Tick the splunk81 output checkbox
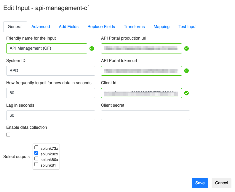 click(x=36, y=164)
